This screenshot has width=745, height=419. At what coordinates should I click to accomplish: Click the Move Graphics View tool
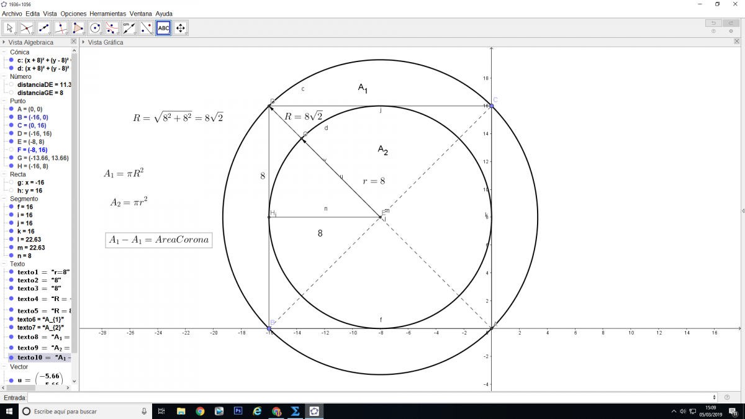point(181,28)
